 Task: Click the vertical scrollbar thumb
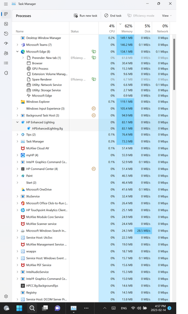[174, 64]
